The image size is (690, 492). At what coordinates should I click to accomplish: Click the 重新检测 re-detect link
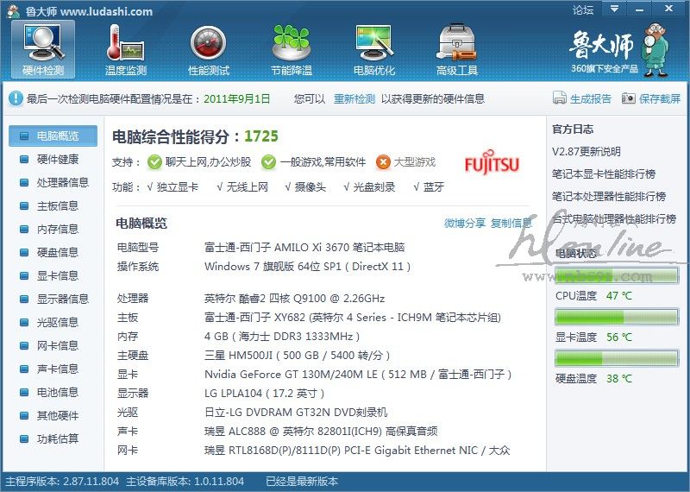pos(354,98)
